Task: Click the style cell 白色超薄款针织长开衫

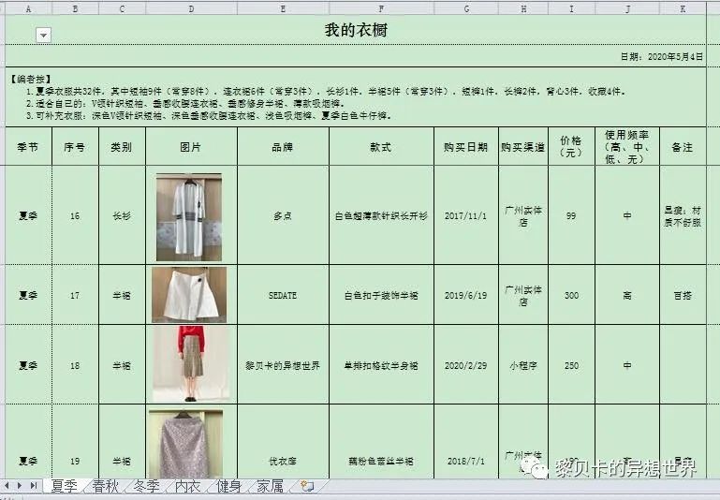Action: pyautogui.click(x=382, y=215)
